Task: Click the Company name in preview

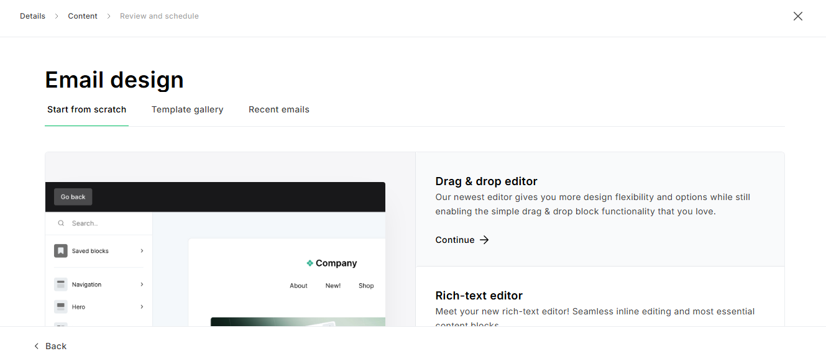Action: [336, 263]
